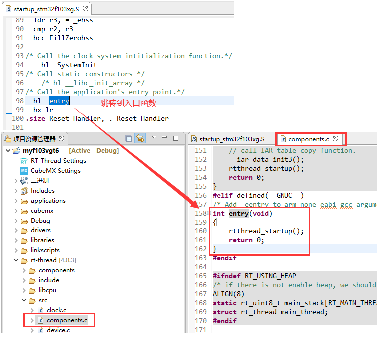The image size is (379, 339).
Task: Expand the components.c file node
Action: coord(32,320)
